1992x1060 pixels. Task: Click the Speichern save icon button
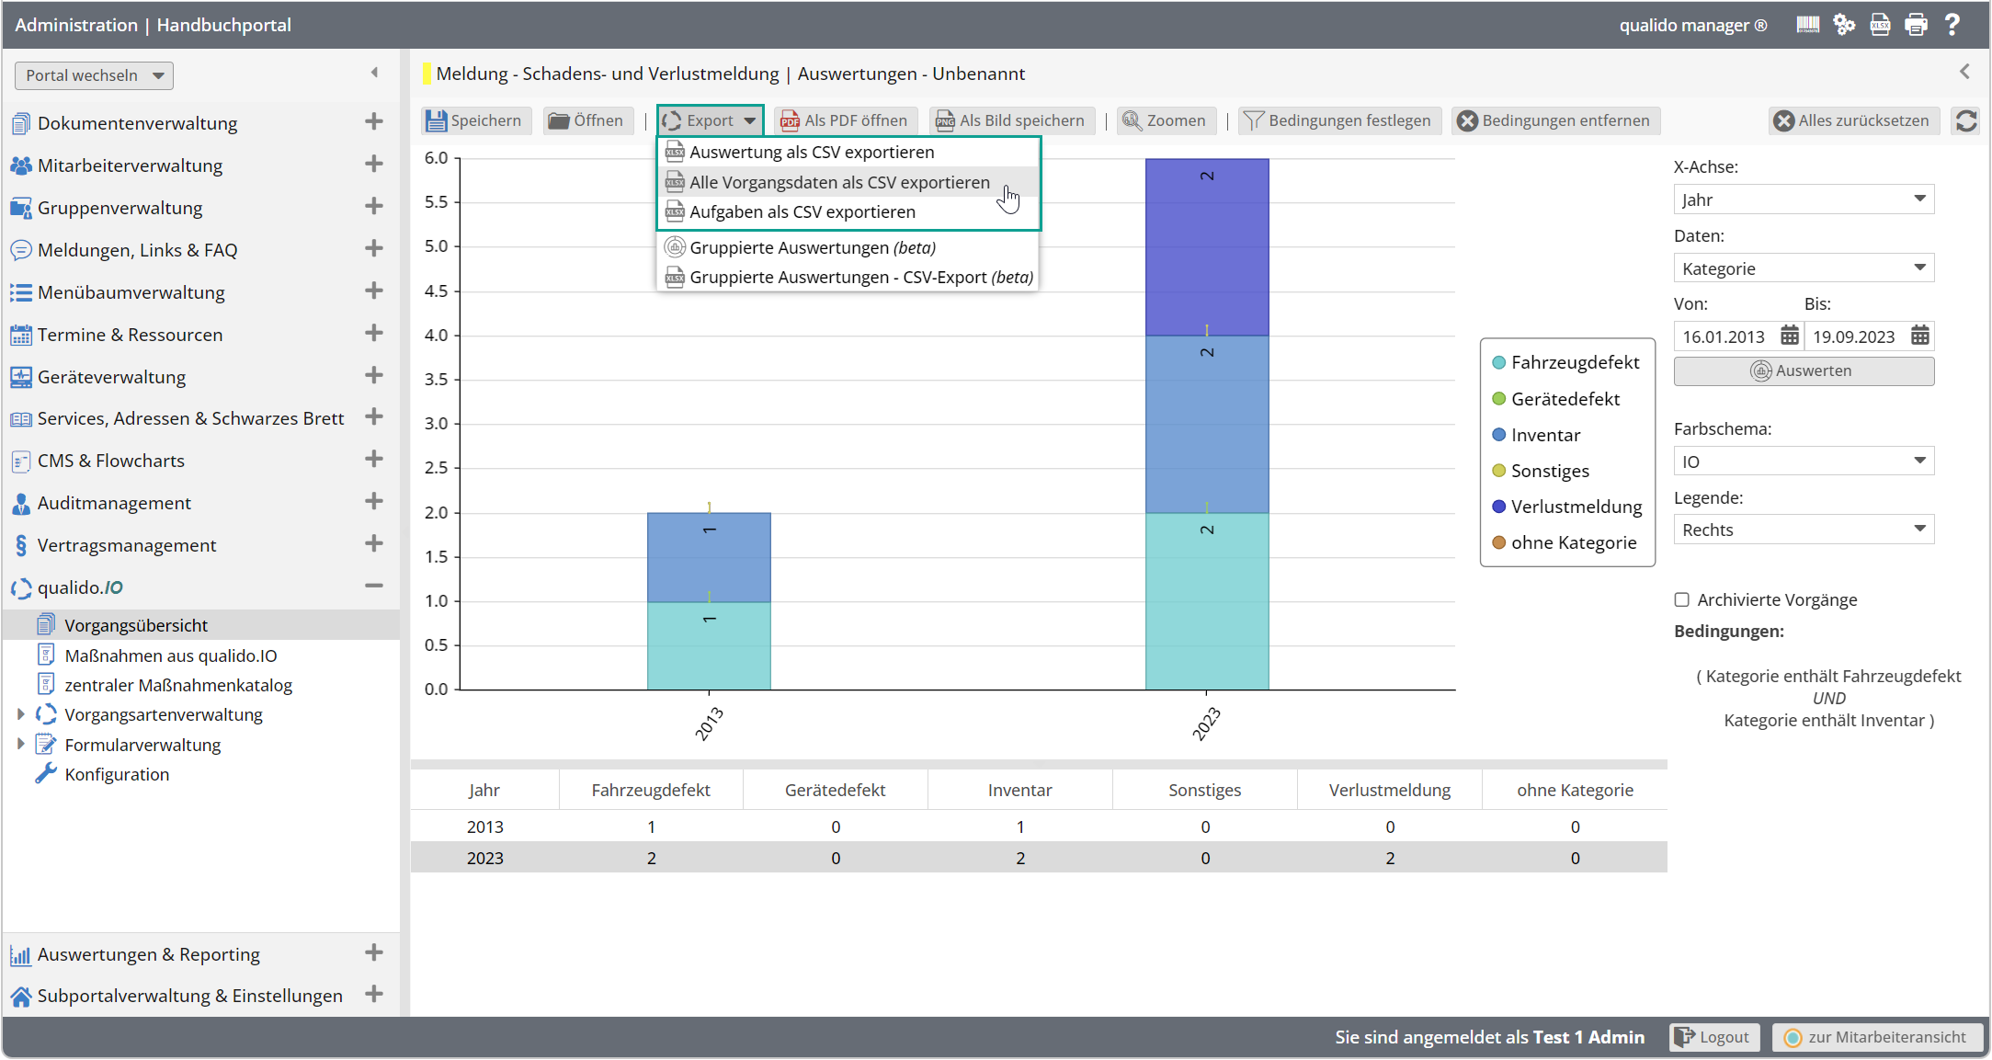click(x=438, y=120)
